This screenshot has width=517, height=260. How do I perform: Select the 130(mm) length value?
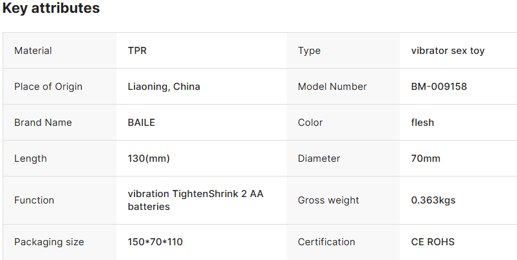coord(149,159)
